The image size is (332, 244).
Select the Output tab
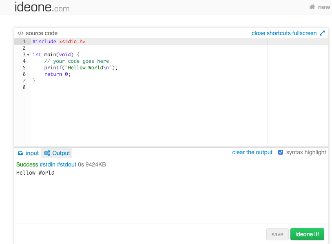[x=61, y=153]
